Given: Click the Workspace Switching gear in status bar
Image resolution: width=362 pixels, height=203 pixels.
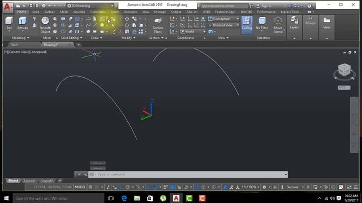Looking at the screenshot, I should (x=264, y=187).
